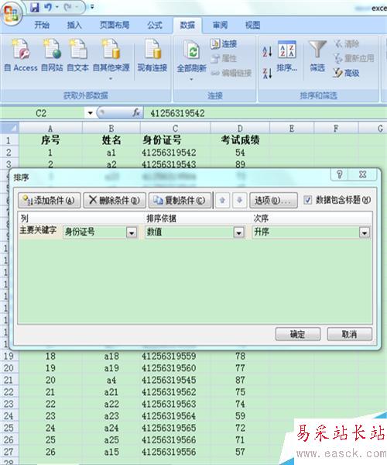387x465 pixels.
Task: Import data from Access
Action: pos(21,56)
